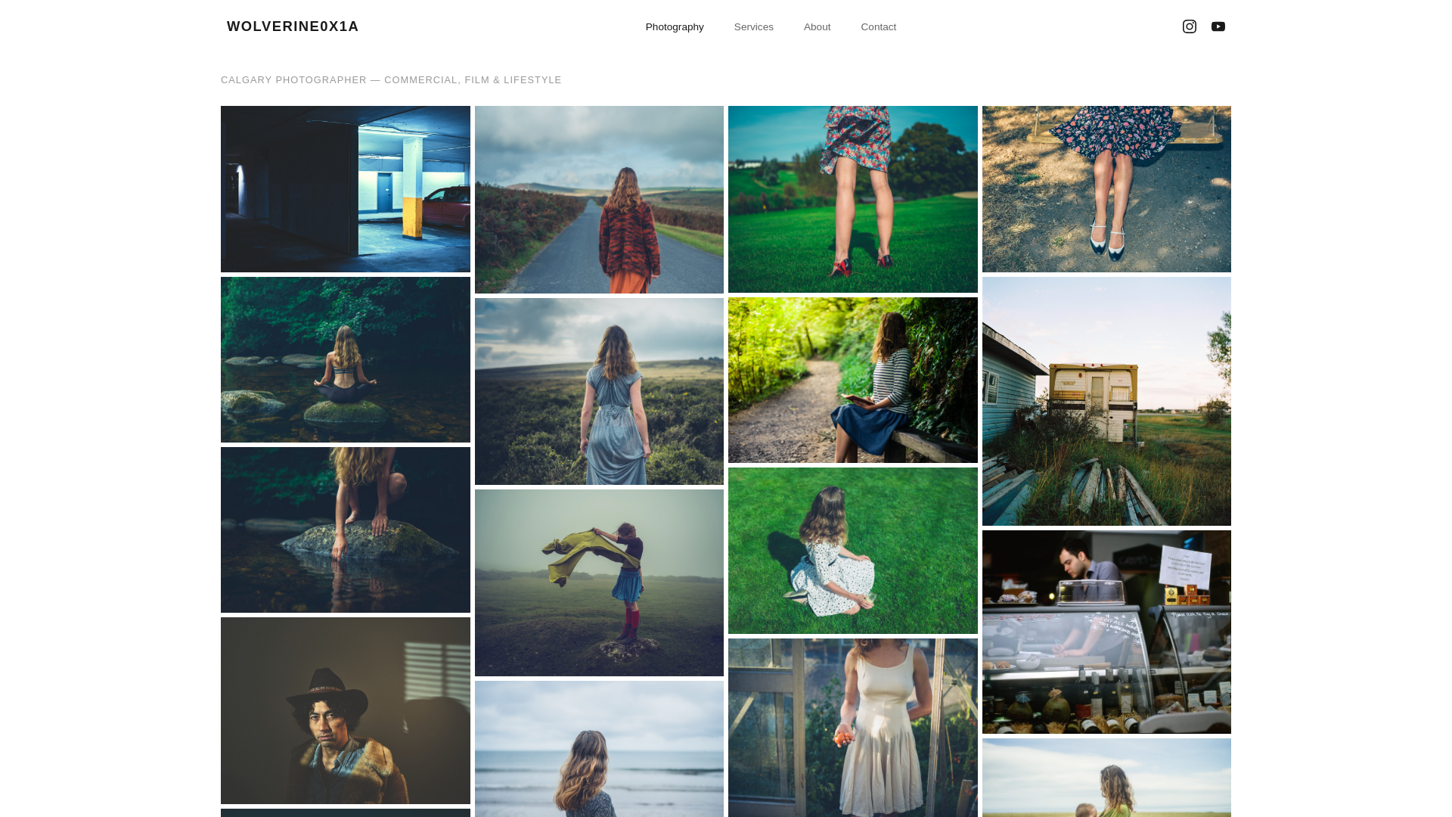View woman reading on forest path bench
1452x817 pixels.
(x=853, y=380)
